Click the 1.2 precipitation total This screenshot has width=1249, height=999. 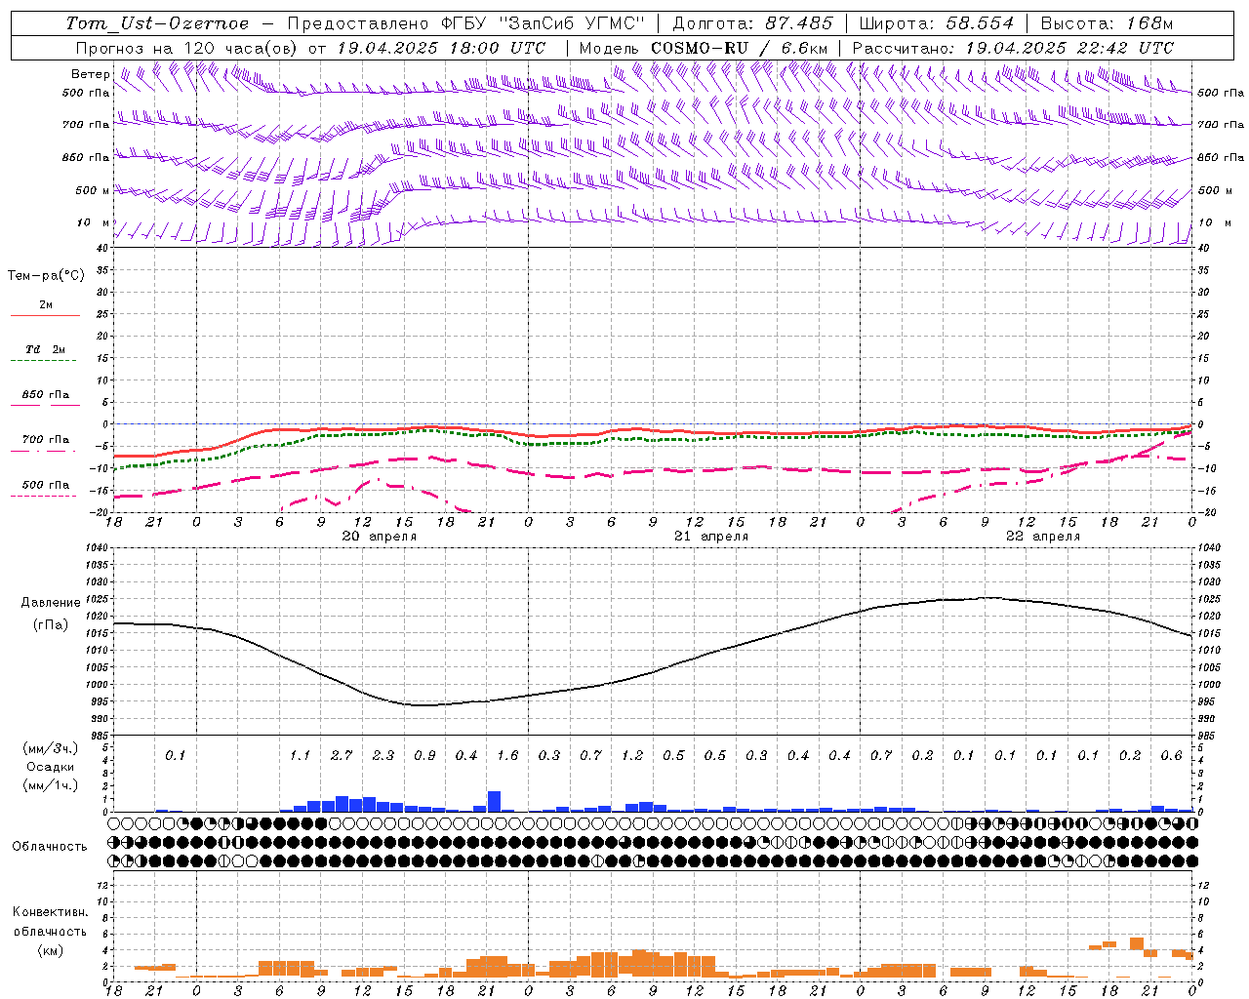[632, 756]
